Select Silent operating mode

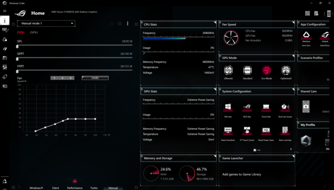[x=56, y=188]
